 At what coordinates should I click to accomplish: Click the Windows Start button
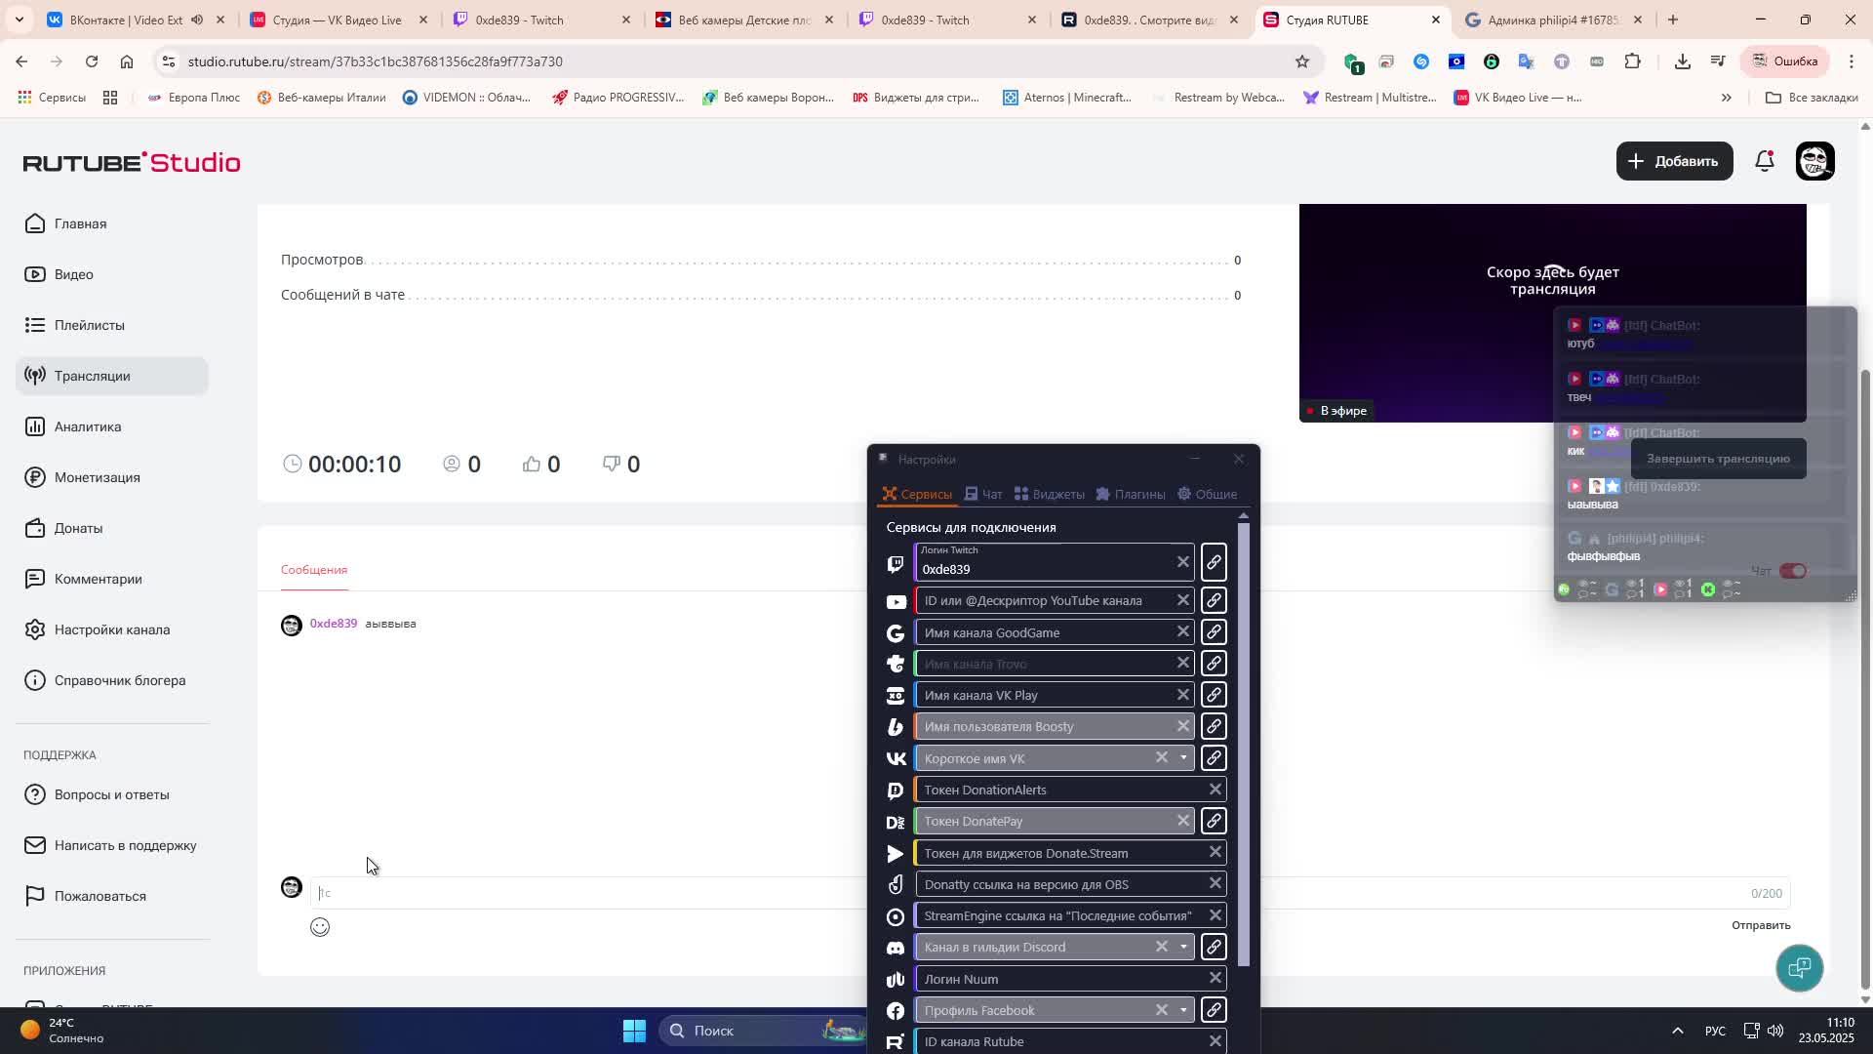tap(634, 1031)
